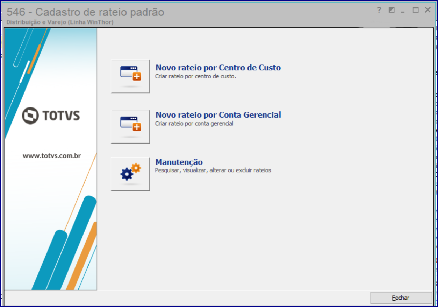Click 'Criar rateio por conta gerencial' text
The height and width of the screenshot is (307, 438).
coord(194,124)
